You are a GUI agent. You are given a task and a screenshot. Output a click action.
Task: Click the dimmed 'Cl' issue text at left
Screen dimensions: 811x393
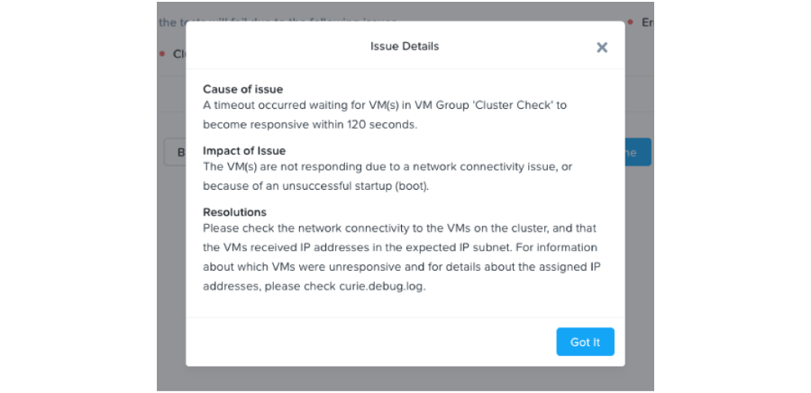click(179, 54)
